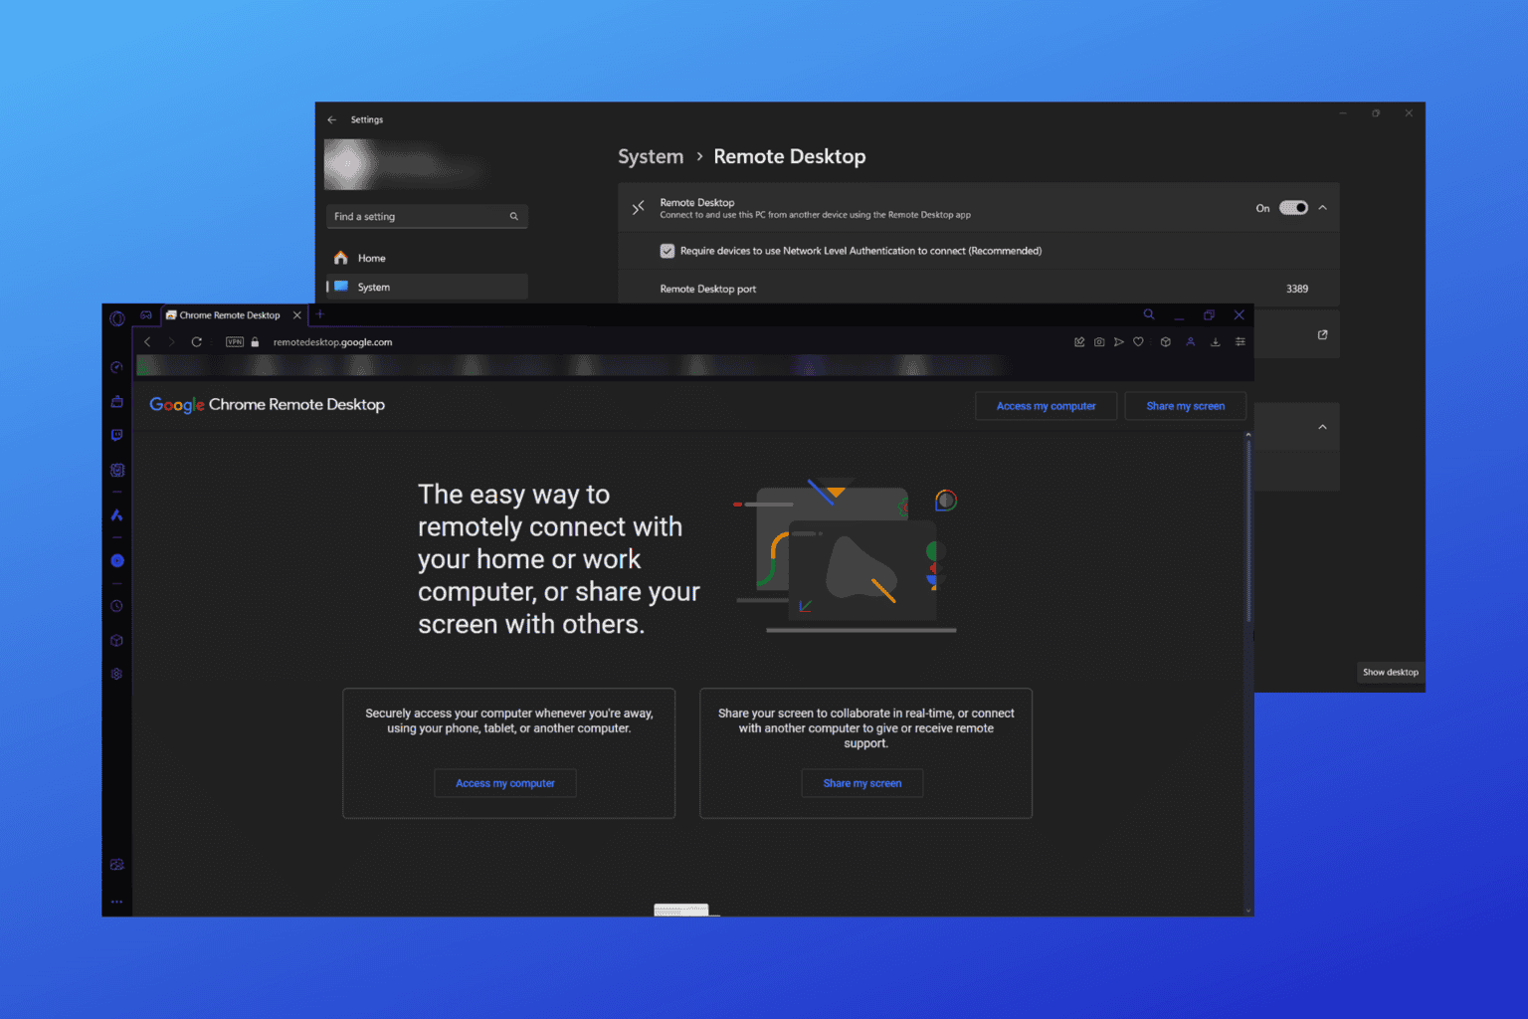Image resolution: width=1528 pixels, height=1019 pixels.
Task: Click the Show desktop button
Action: [1390, 672]
